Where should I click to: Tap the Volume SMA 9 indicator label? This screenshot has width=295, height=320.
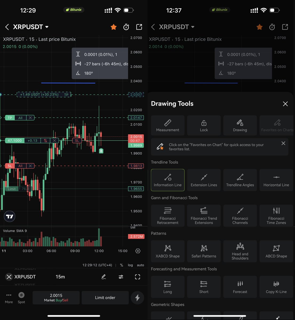pyautogui.click(x=15, y=231)
